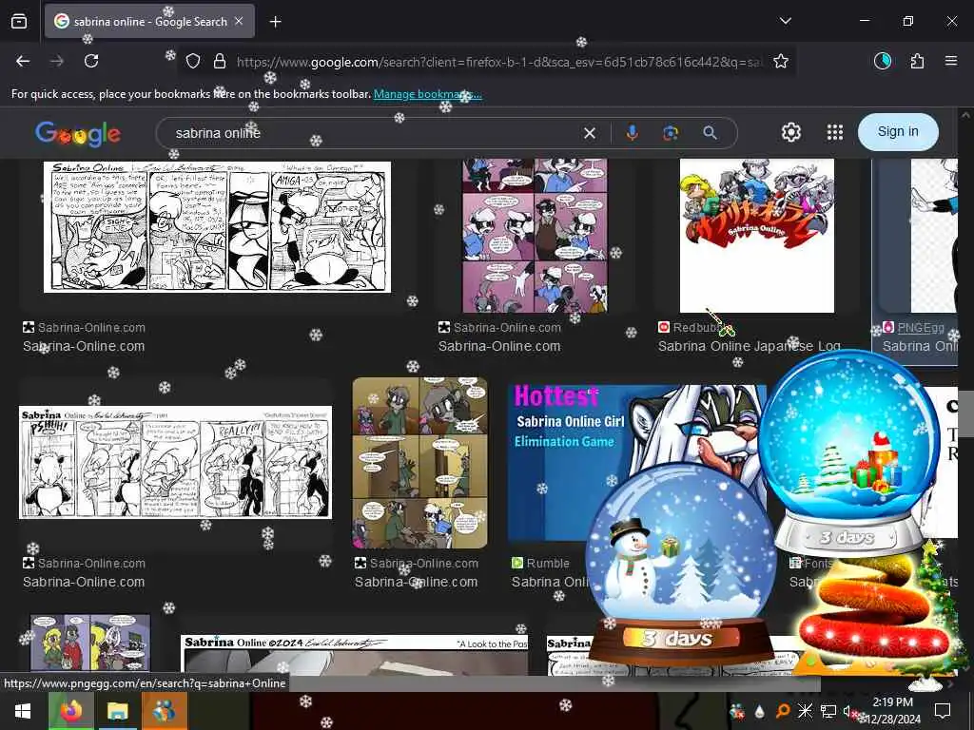Start voice search with the microphone icon

[632, 133]
